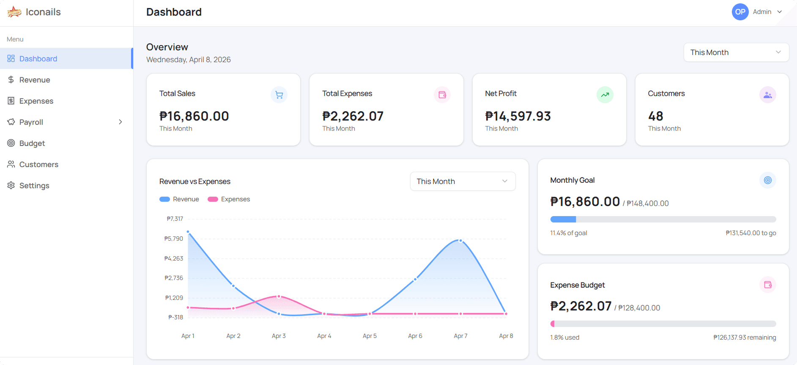Open the Overview period dropdown
This screenshot has height=365, width=797.
coord(736,52)
